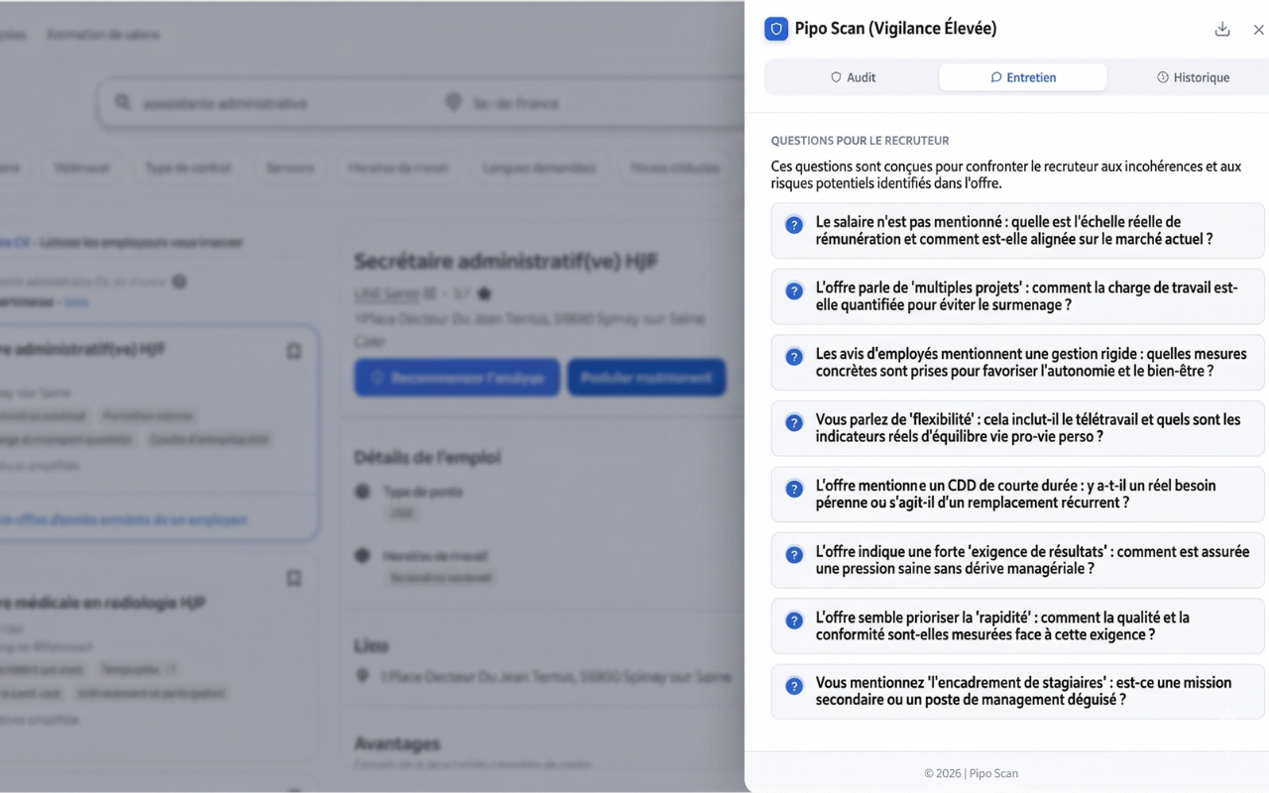Bookmark the first job listing card
This screenshot has height=793, width=1269.
click(293, 352)
